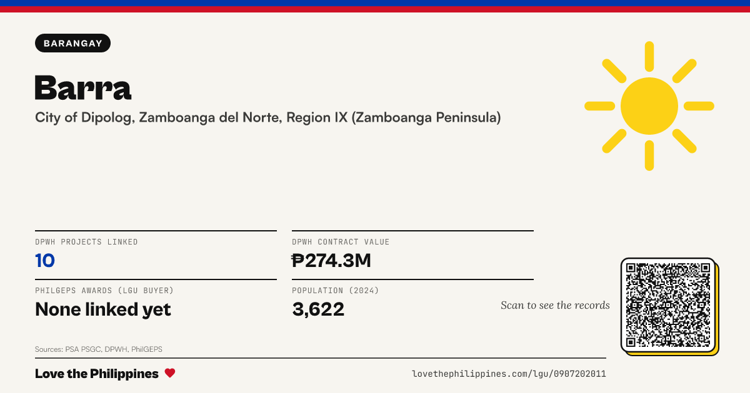750x393 pixels.
Task: Click the Love the Philippines logo text
Action: tap(97, 374)
